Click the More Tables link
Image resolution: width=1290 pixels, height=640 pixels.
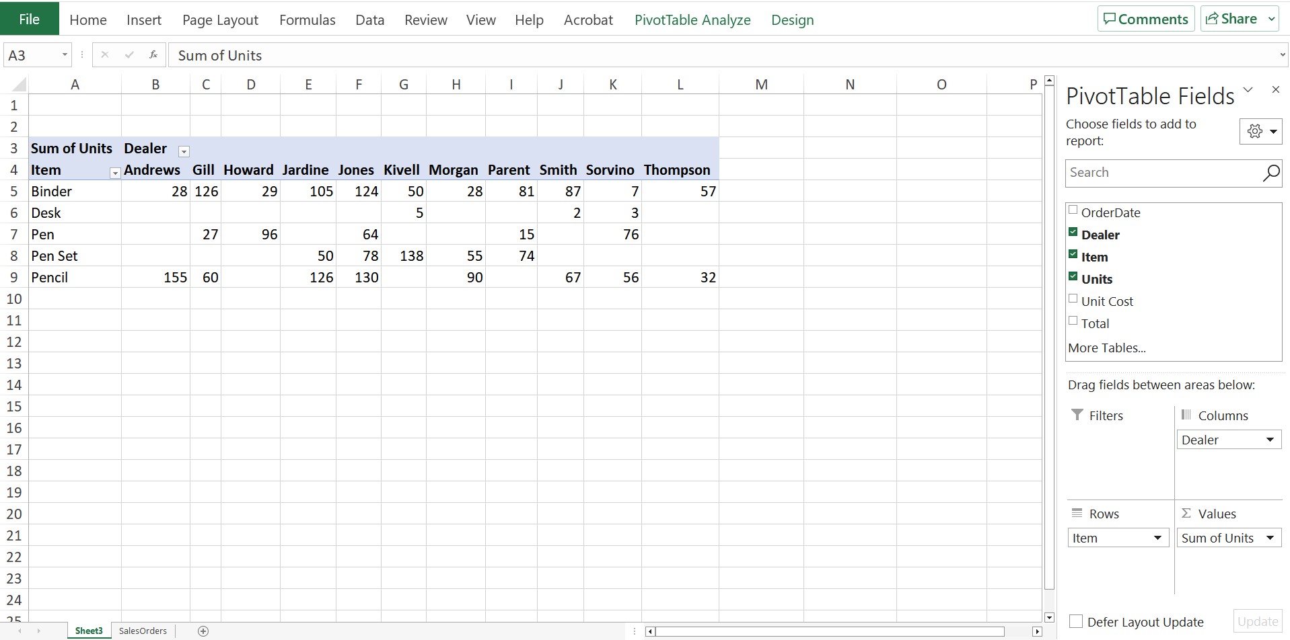point(1106,348)
